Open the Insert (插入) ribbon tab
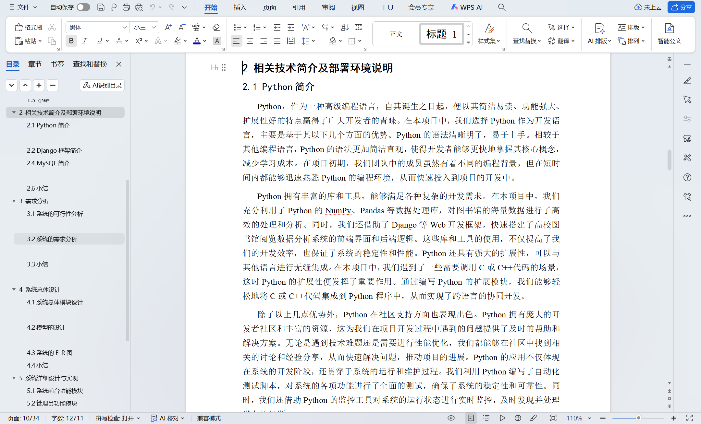701x424 pixels. point(240,7)
